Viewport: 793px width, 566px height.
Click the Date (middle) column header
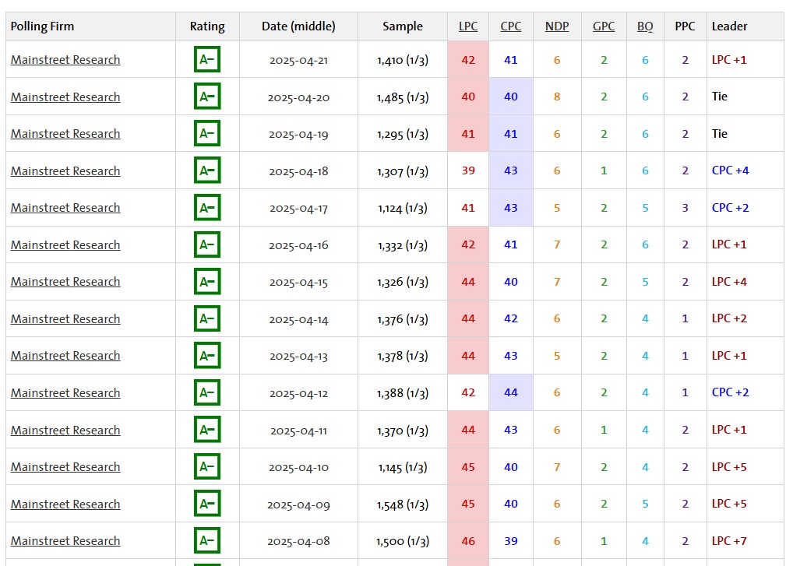(298, 26)
